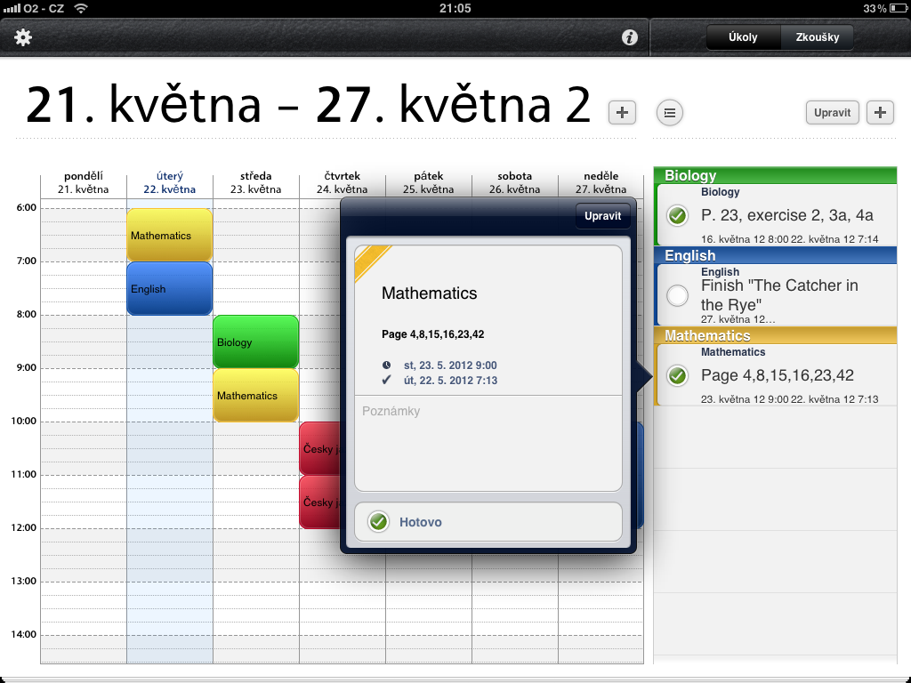
Task: Switch to the Zkoušky tab
Action: pyautogui.click(x=818, y=37)
